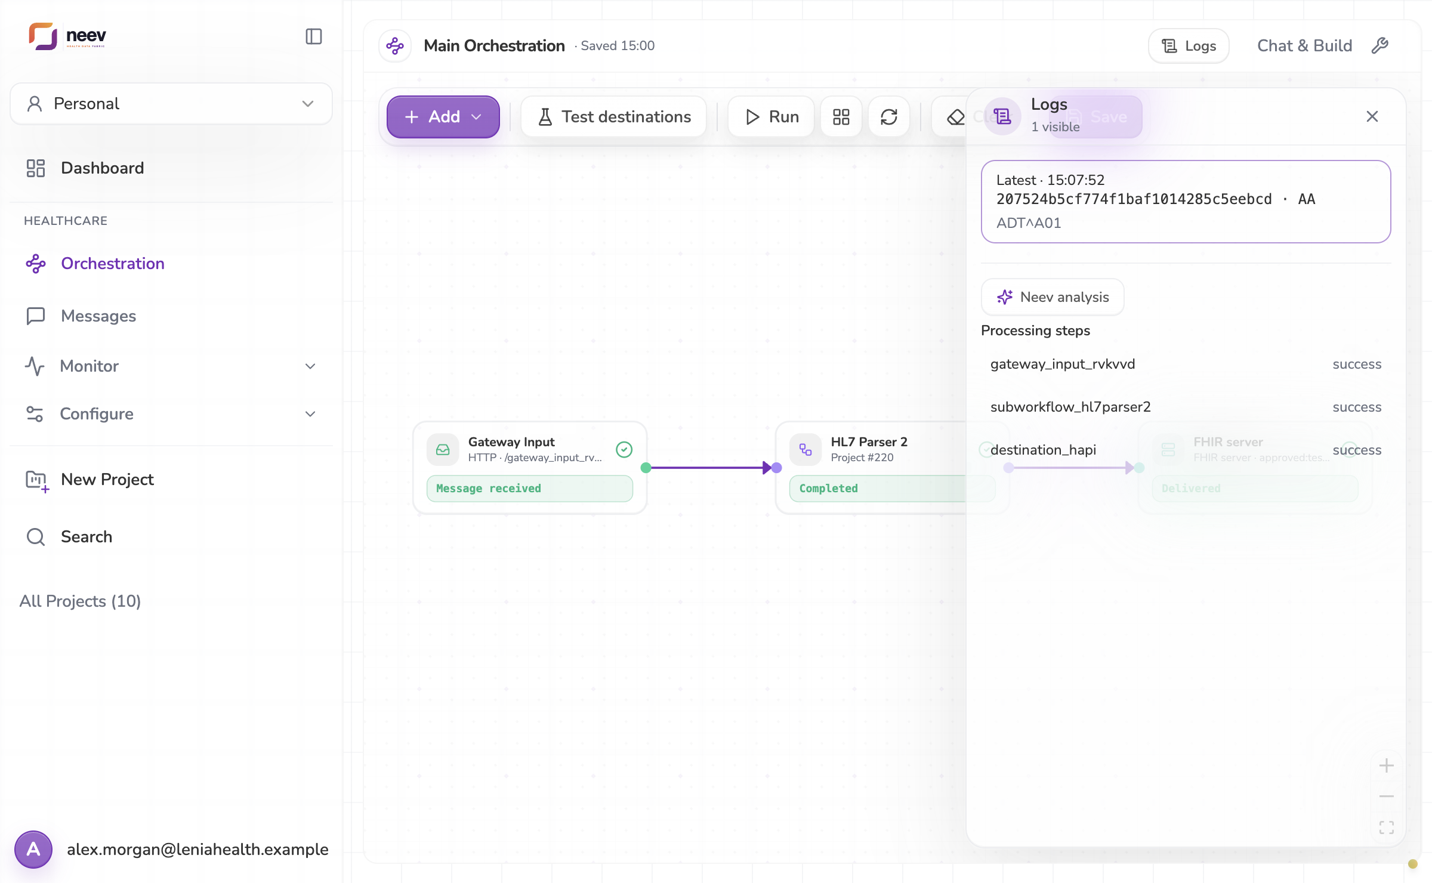Collapse the sidebar panel icon

[314, 36]
